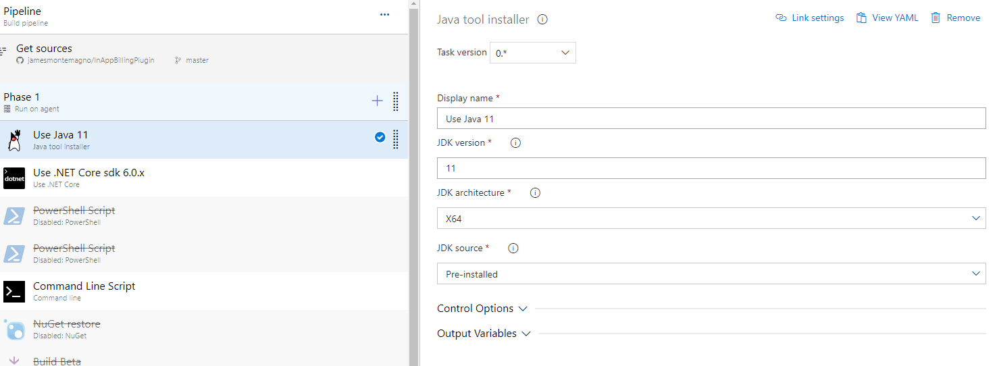Screen dimensions: 997x366
Task: Click the Display name input field
Action: (x=711, y=119)
